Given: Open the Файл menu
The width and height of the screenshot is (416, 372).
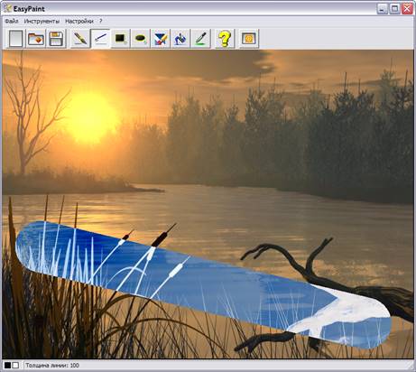Looking at the screenshot, I should pos(12,21).
